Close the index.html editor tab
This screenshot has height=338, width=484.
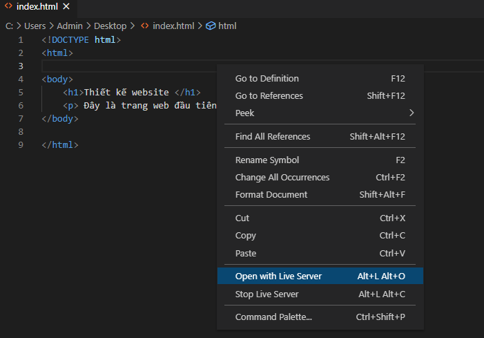[66, 6]
